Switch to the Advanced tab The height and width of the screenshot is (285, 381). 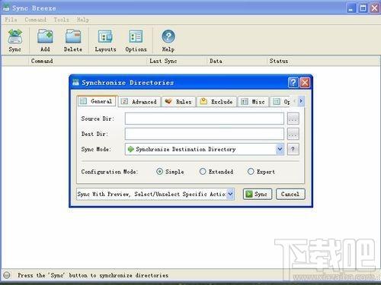point(139,102)
